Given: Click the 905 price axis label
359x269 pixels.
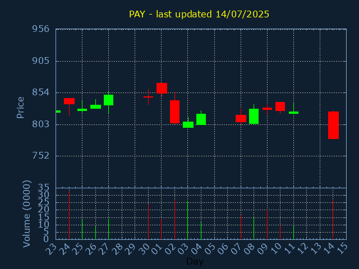Looking at the screenshot, I should [x=41, y=61].
